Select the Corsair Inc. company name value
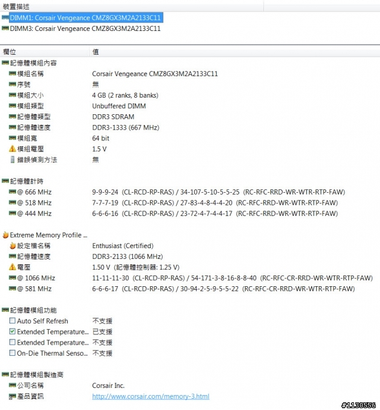Image resolution: width=380 pixels, height=410 pixels. pos(108,386)
